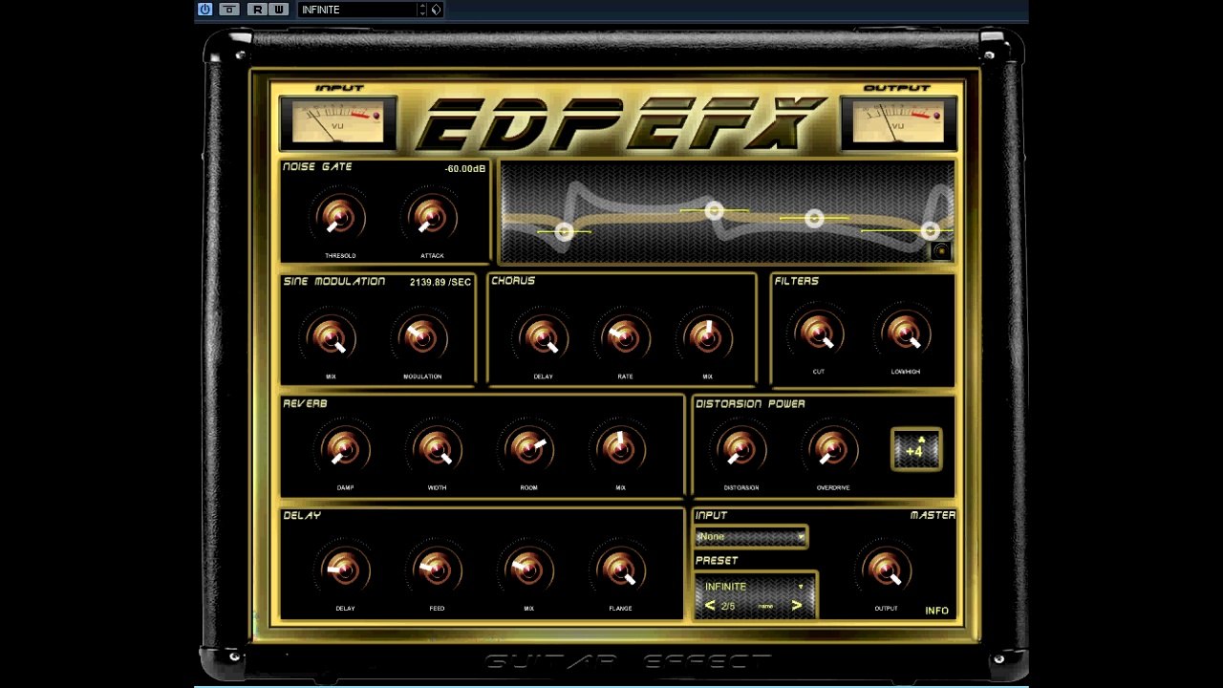Image resolution: width=1223 pixels, height=688 pixels.
Task: Click the DISTORSION knob
Action: (x=740, y=448)
